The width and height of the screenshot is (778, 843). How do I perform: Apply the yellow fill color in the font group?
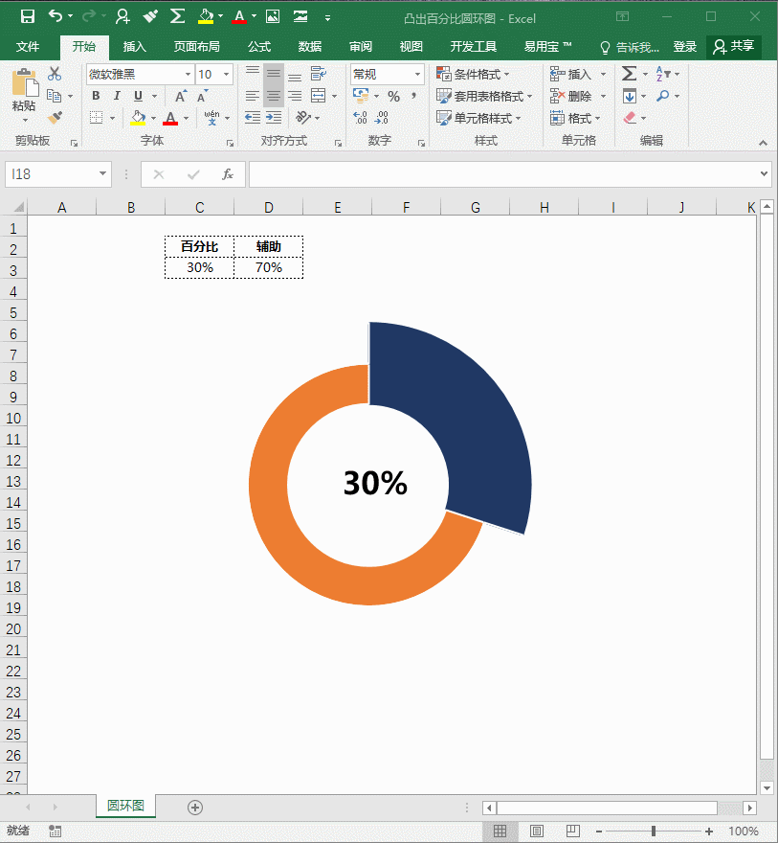click(x=138, y=118)
